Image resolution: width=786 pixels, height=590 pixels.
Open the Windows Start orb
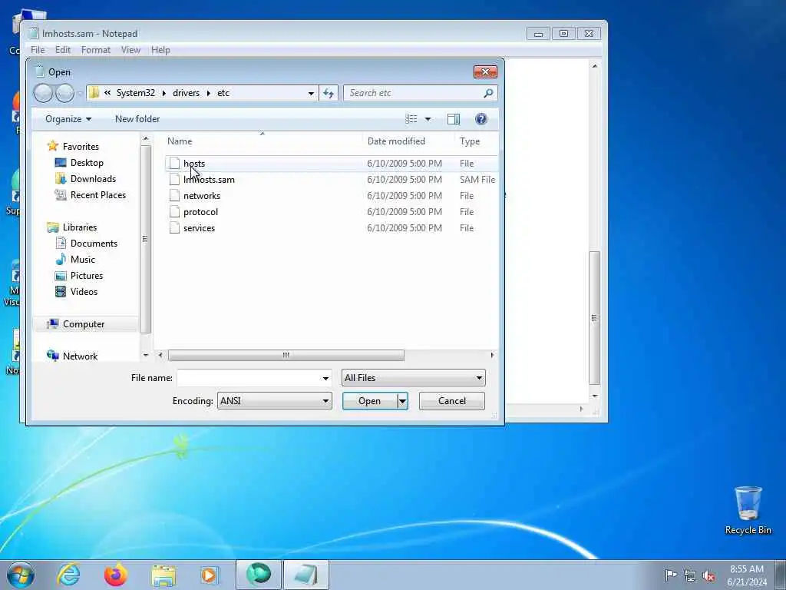(x=21, y=575)
